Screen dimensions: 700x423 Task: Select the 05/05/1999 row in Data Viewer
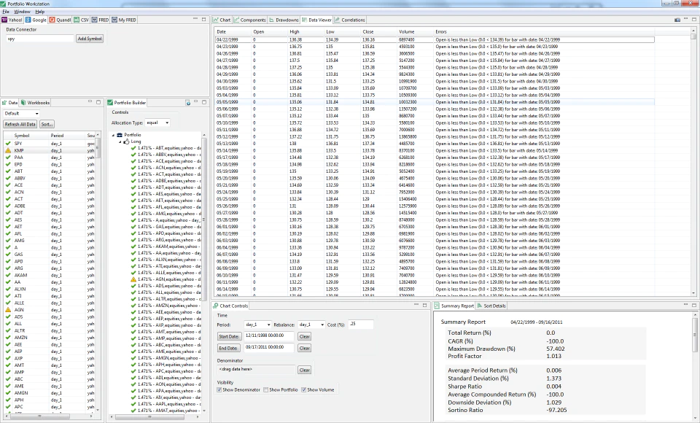tap(435, 102)
